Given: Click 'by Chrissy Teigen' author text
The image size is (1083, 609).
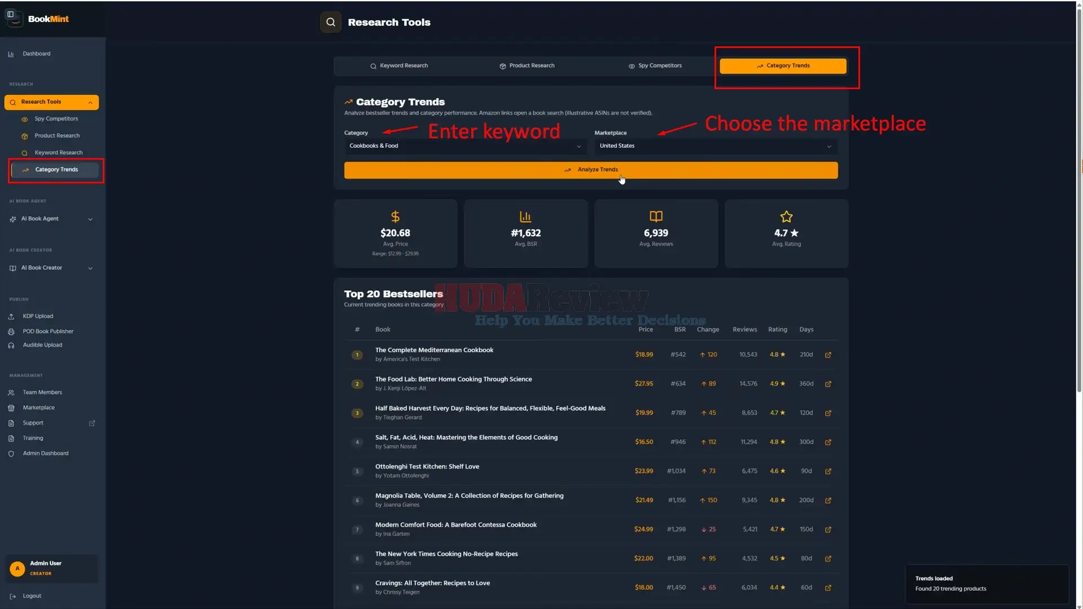Looking at the screenshot, I should [x=397, y=593].
